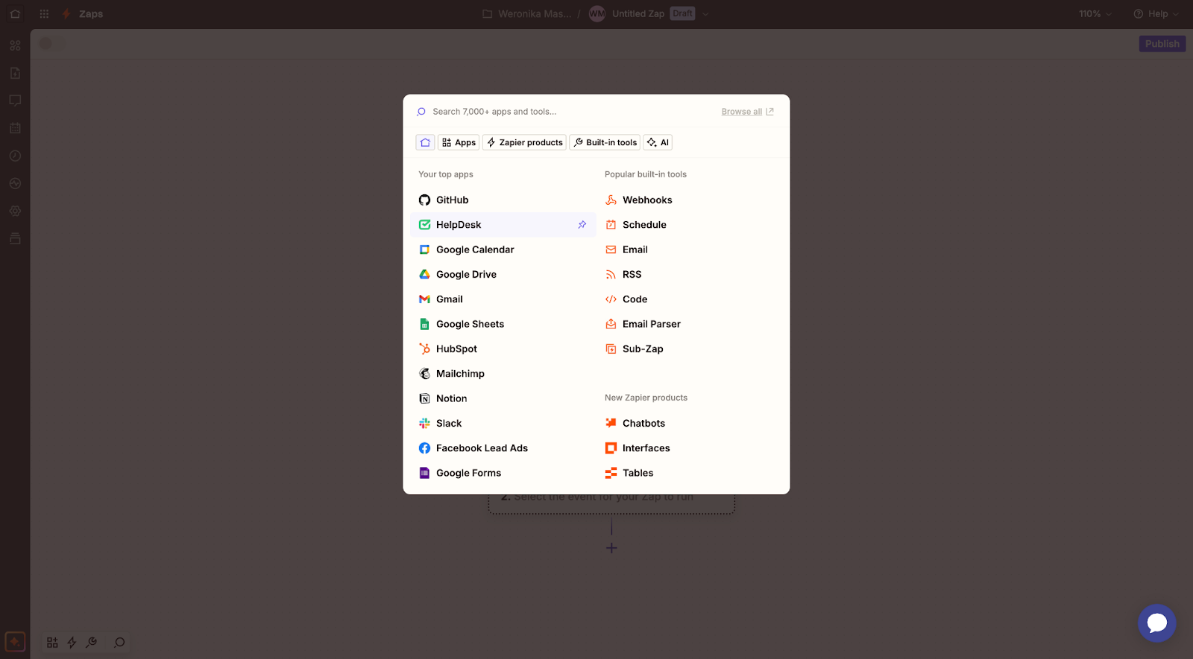
Task: Open the sidebar settings gear icon
Action: click(15, 211)
